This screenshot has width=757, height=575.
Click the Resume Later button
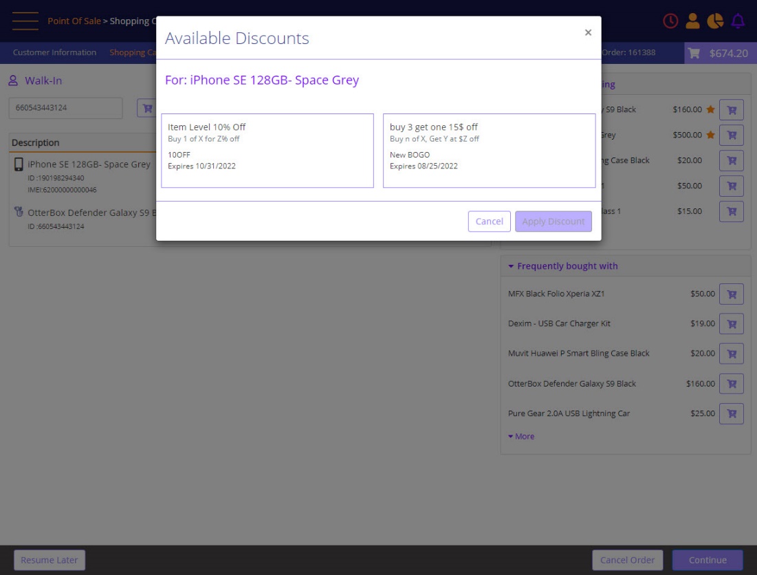pos(50,560)
